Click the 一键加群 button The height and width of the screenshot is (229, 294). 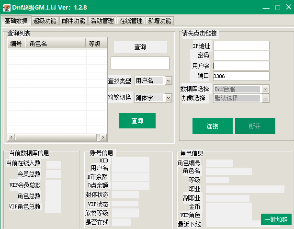[x=276, y=219]
